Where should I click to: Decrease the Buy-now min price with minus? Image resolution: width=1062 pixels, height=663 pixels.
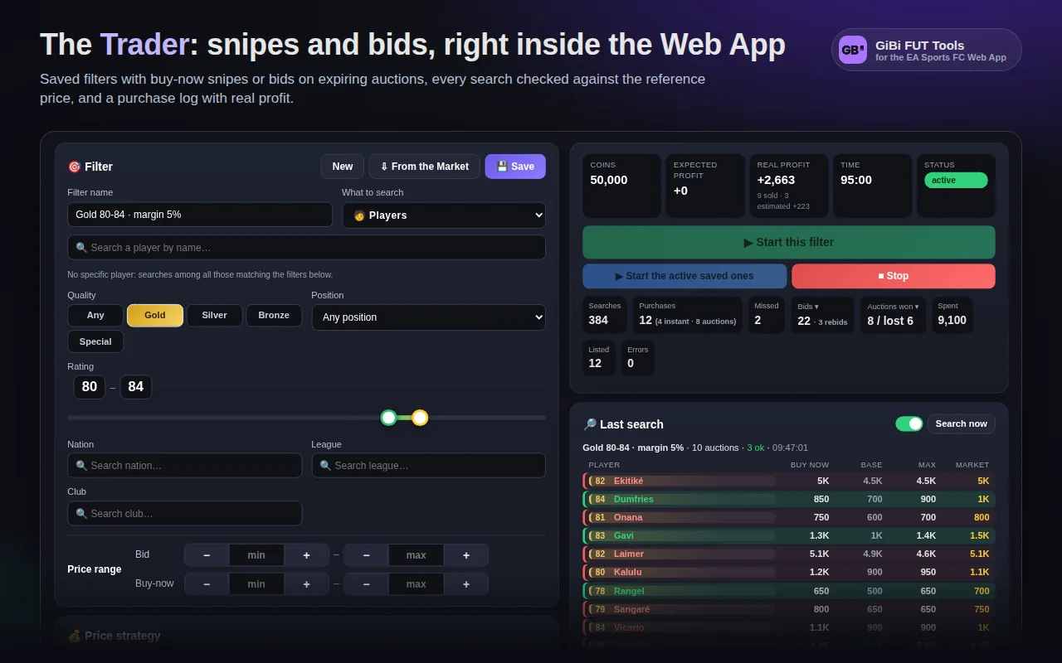point(207,584)
